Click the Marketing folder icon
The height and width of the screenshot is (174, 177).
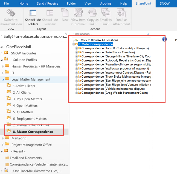7,137
